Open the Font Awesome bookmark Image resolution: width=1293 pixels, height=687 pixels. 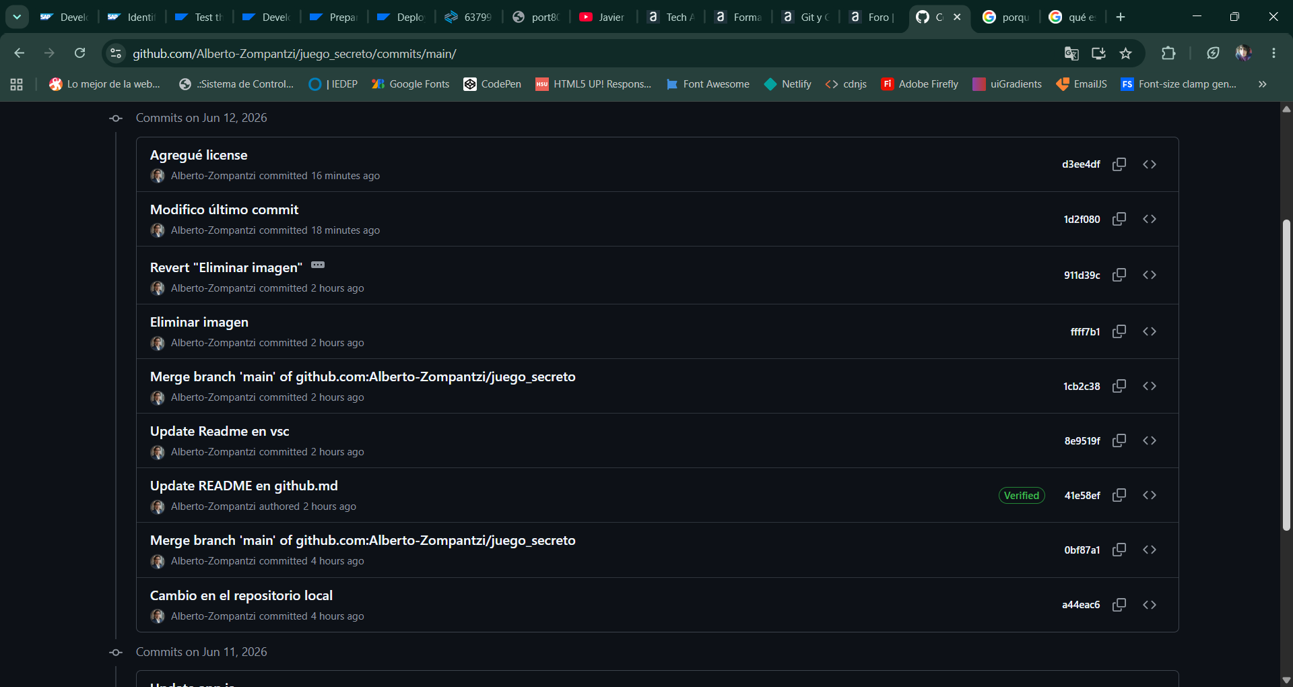pos(708,84)
